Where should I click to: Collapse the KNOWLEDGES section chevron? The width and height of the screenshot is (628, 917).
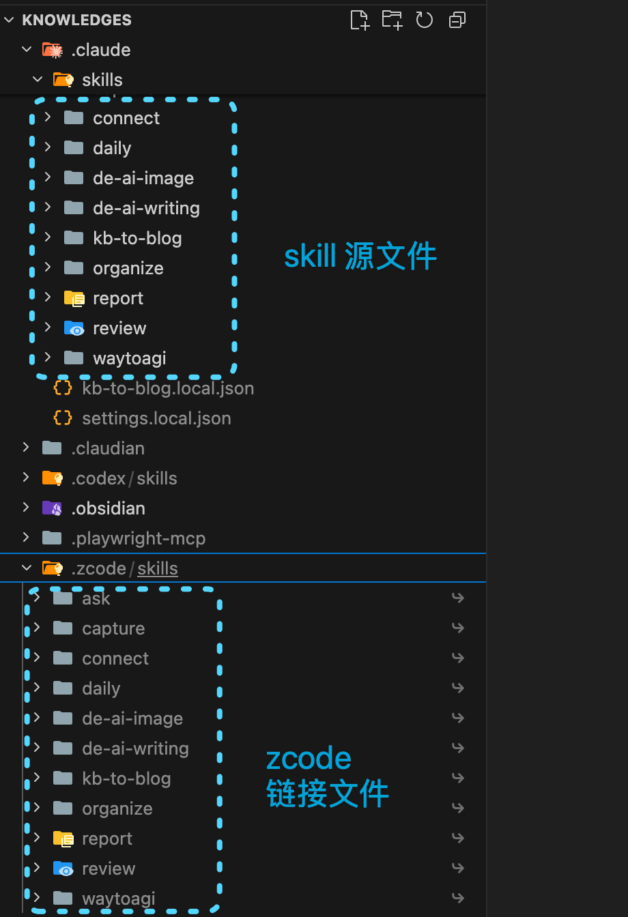click(10, 20)
